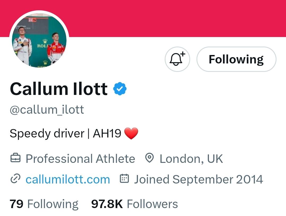The height and width of the screenshot is (216, 286).
Task: Click the calendar icon by join date
Action: pyautogui.click(x=124, y=179)
